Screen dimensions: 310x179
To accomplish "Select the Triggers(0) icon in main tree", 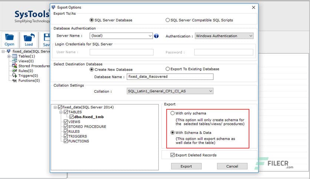I will tap(14, 75).
